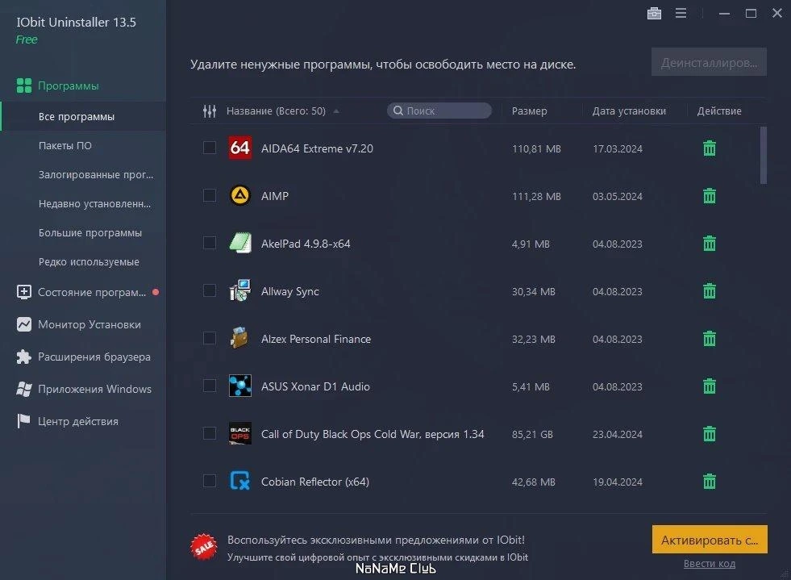Viewport: 791px width, 580px height.
Task: Click the Install Monitor chart icon
Action: coord(23,324)
